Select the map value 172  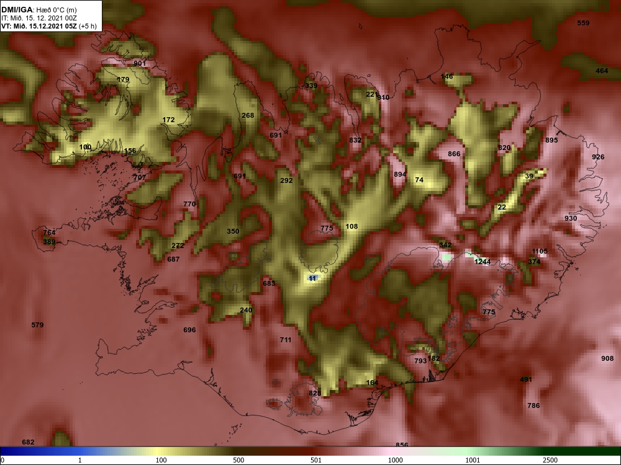coord(168,120)
